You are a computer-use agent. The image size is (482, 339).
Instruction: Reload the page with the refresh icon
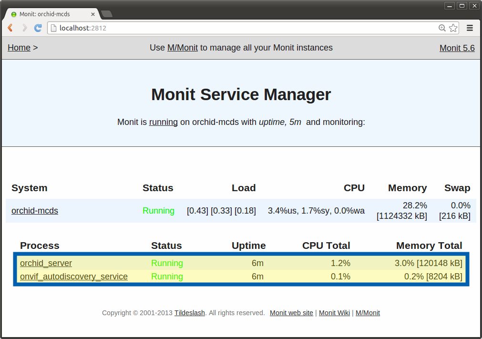click(x=38, y=28)
